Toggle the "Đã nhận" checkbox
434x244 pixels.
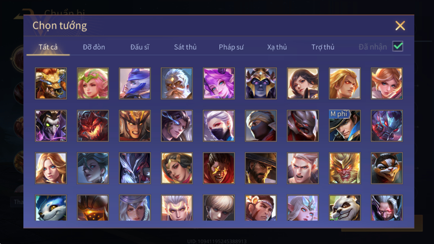(x=398, y=47)
